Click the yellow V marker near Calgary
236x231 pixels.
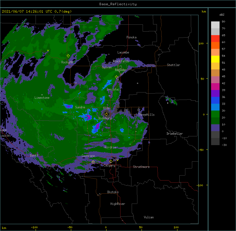[117, 160]
